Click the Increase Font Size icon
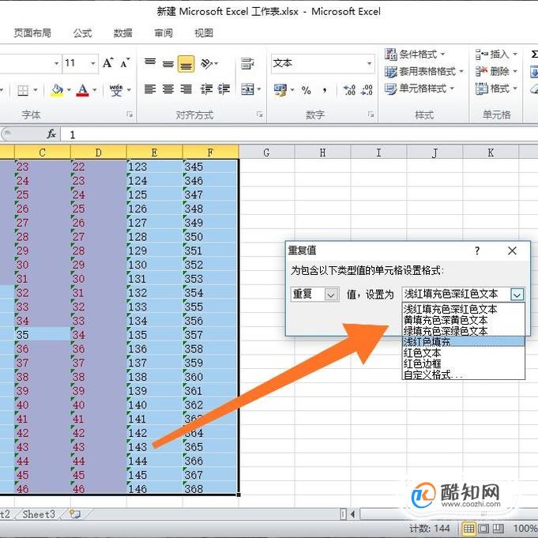Viewport: 538px width, 538px height. click(x=108, y=62)
